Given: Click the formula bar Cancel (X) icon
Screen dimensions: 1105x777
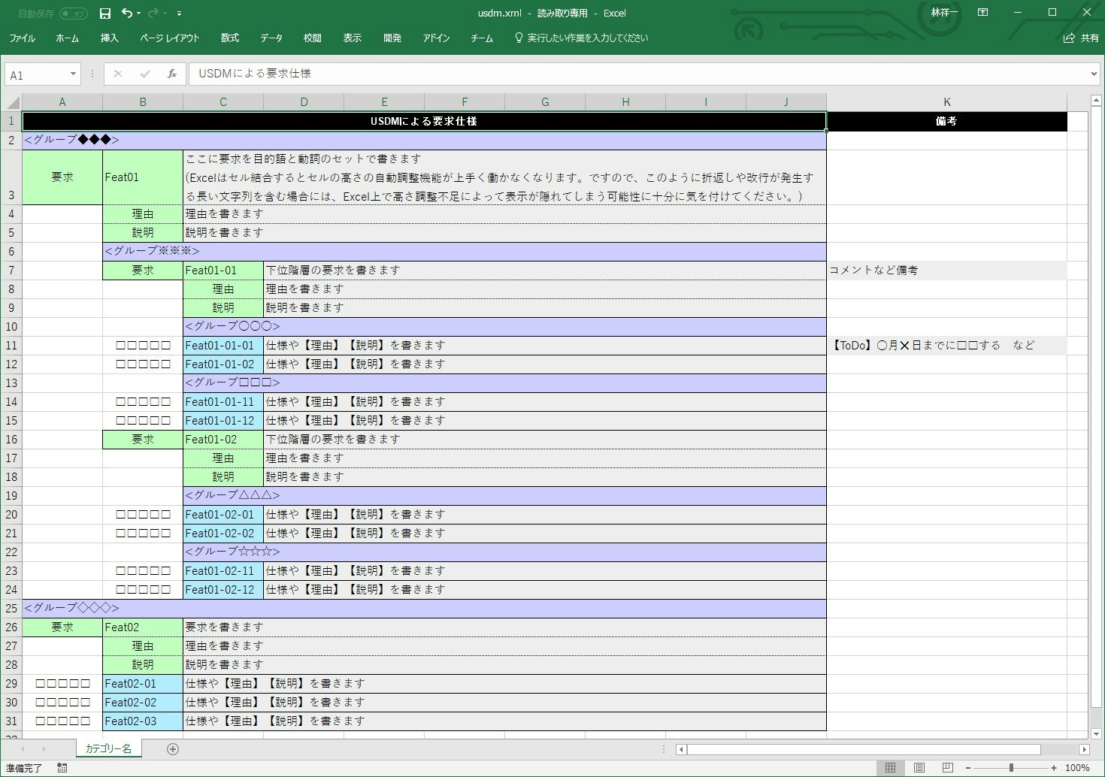Looking at the screenshot, I should pyautogui.click(x=118, y=74).
